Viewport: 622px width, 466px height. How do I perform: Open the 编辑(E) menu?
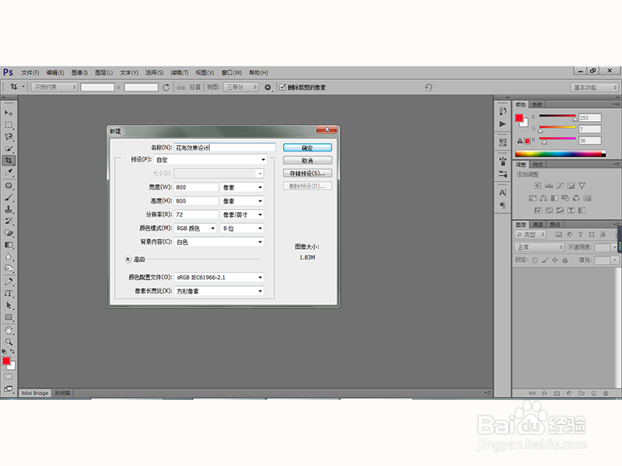[55, 72]
